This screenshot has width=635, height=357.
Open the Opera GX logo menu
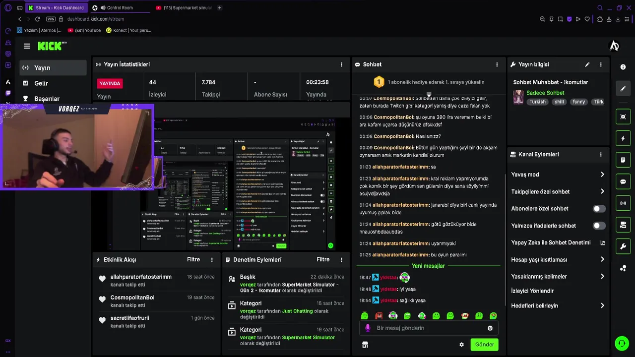tap(8, 7)
